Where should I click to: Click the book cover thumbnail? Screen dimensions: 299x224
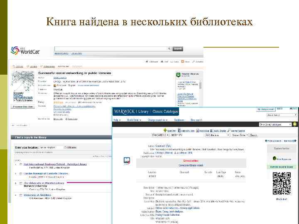(x=23, y=86)
